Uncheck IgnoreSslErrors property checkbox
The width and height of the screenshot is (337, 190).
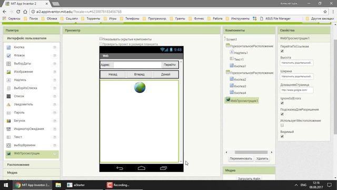282,103
